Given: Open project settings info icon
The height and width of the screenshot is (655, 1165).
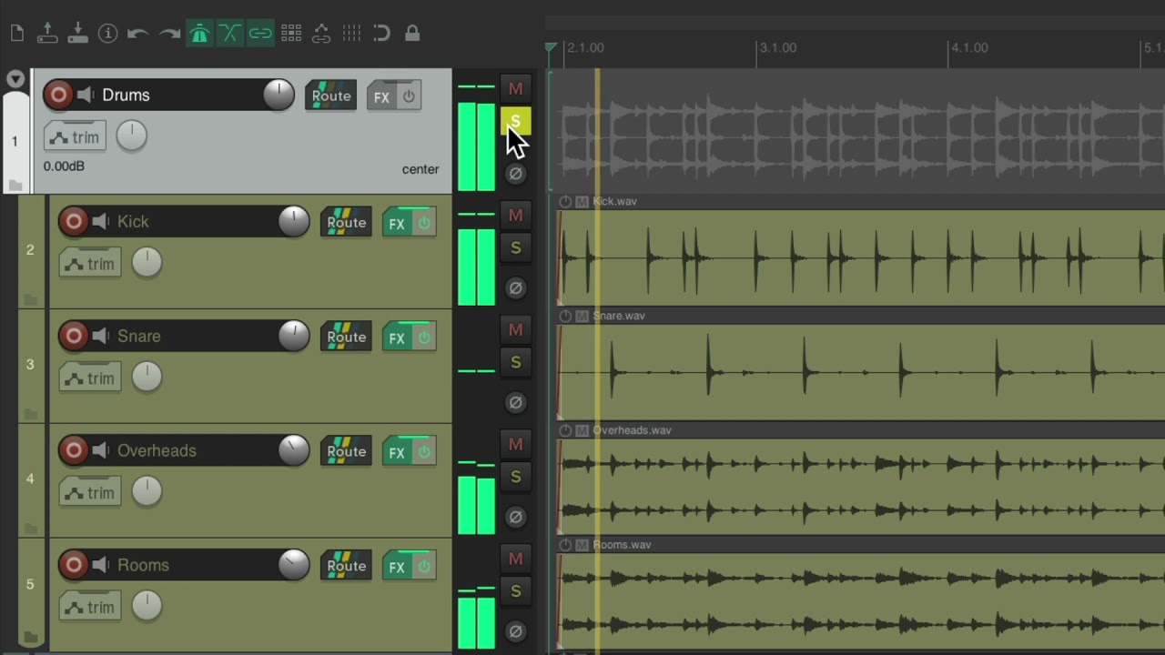Looking at the screenshot, I should pos(108,34).
